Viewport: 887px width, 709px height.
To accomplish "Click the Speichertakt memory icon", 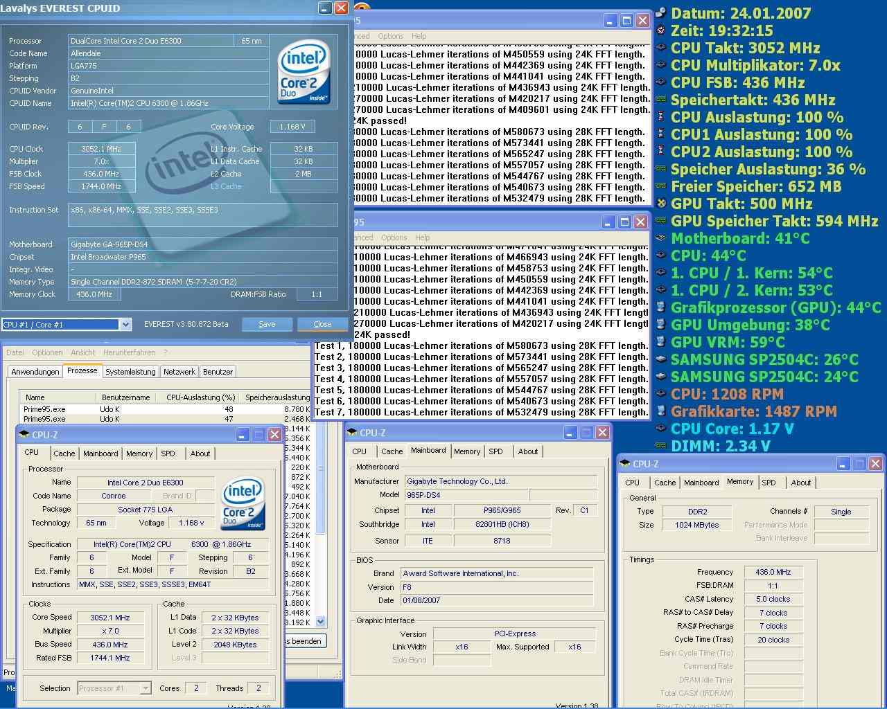I will [661, 99].
